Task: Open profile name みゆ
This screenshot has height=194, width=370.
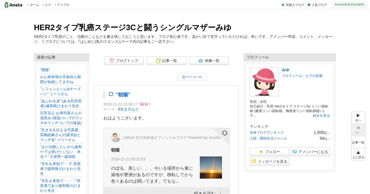Action: pyautogui.click(x=286, y=70)
